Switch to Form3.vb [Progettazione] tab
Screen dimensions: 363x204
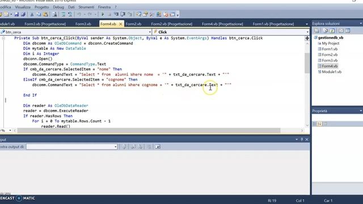point(45,24)
